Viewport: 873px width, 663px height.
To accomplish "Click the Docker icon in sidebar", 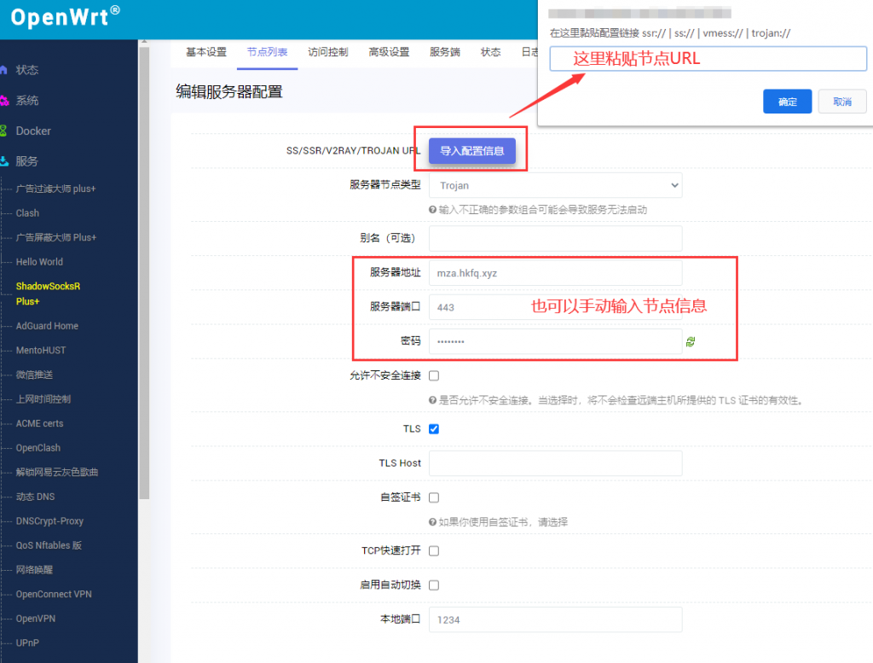I will (x=4, y=131).
